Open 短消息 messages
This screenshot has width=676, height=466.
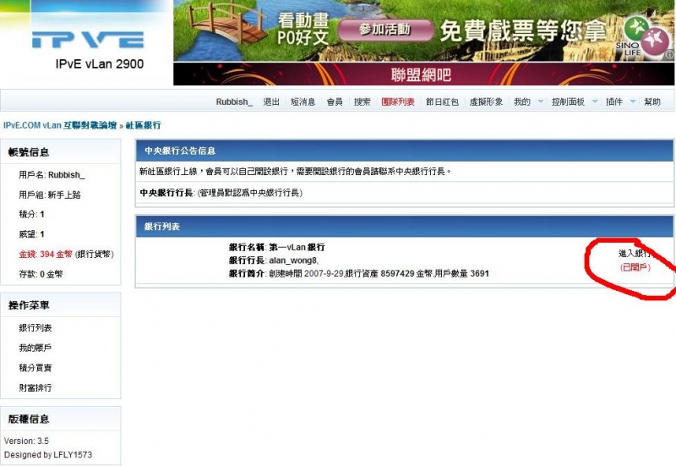(x=303, y=101)
